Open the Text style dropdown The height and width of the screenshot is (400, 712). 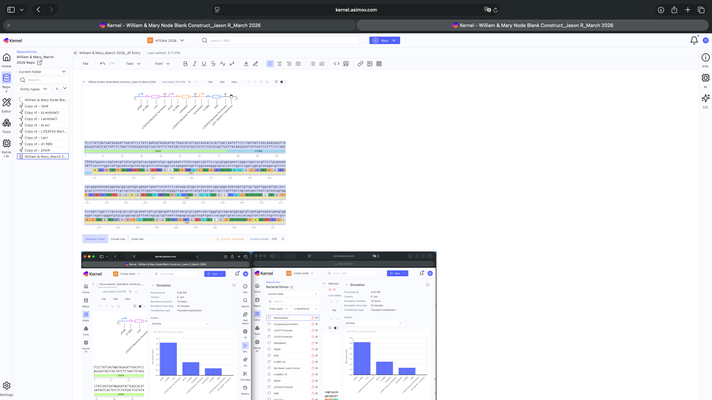[133, 64]
